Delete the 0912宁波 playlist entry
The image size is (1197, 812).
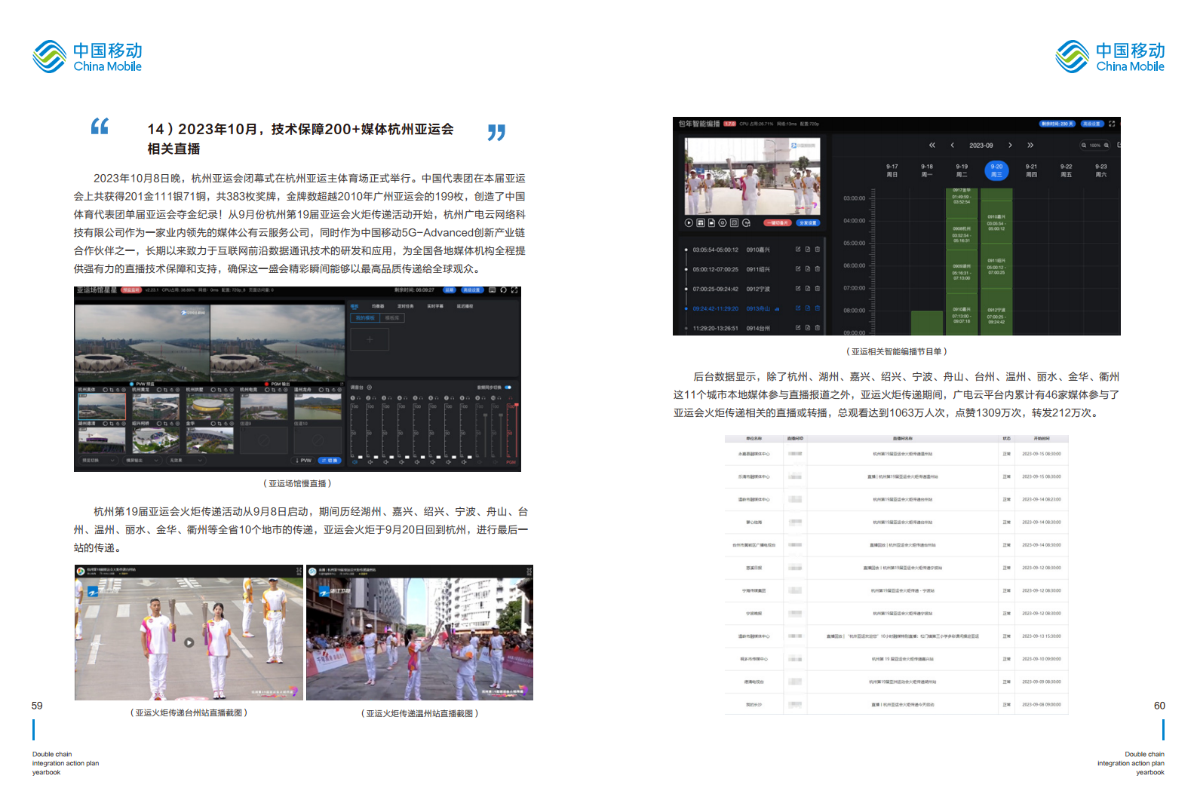click(x=818, y=288)
